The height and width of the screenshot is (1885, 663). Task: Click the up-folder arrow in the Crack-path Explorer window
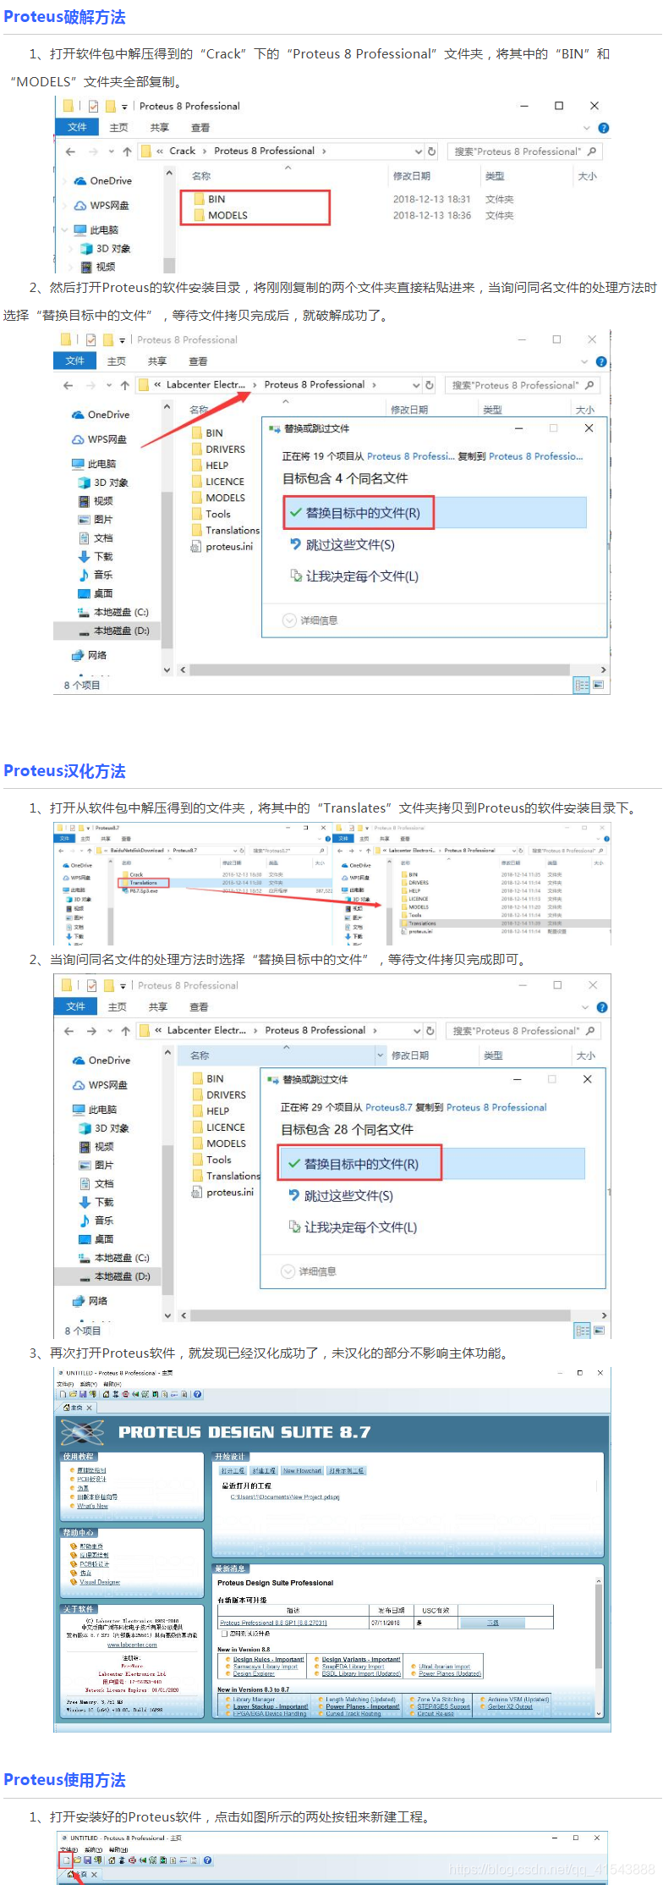click(127, 152)
